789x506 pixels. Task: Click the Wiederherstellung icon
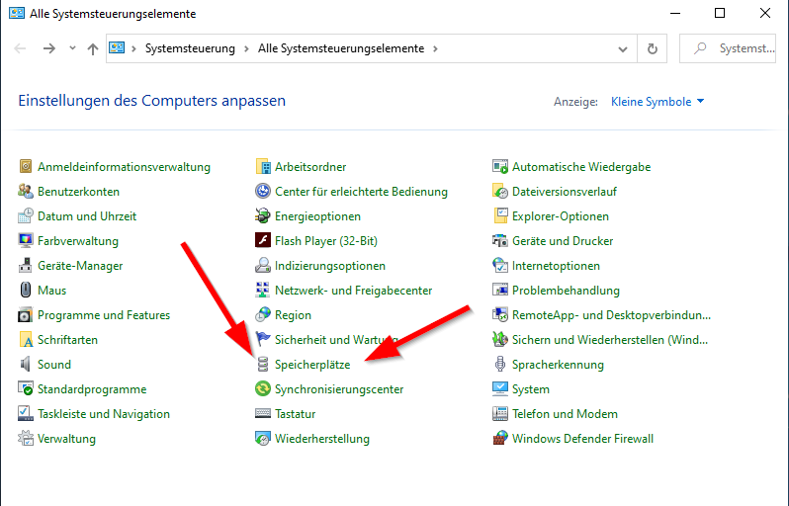[263, 438]
